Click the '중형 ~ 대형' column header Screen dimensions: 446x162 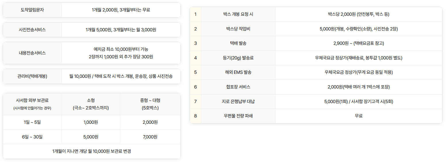pos(150,100)
